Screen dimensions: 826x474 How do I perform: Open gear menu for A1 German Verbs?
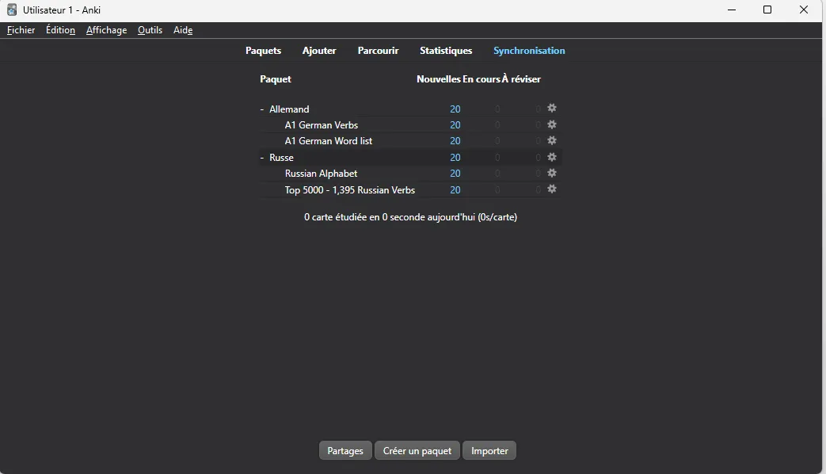552,124
